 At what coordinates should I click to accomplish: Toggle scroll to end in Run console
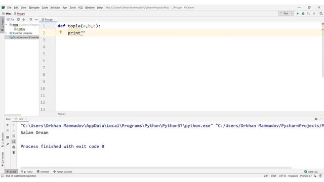[x=14, y=142]
